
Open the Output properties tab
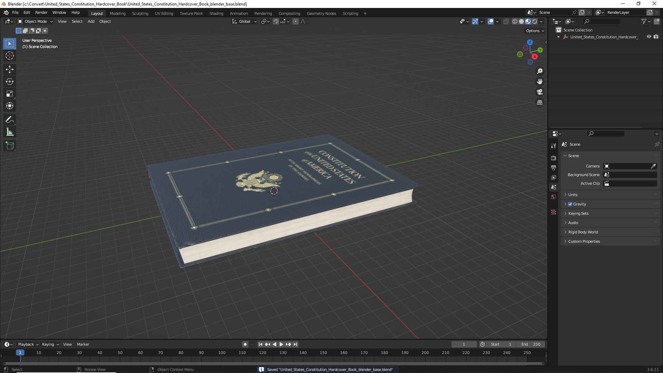[x=554, y=168]
